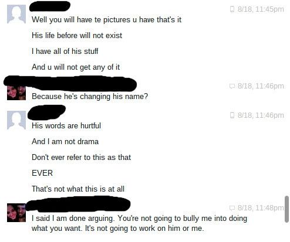The image size is (290, 242).
Task: Open the default silhouette avatar at top
Action: click(x=16, y=14)
